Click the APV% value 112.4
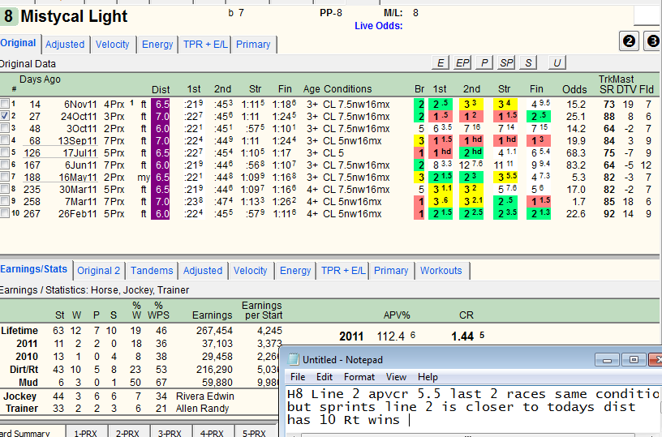 coord(391,336)
